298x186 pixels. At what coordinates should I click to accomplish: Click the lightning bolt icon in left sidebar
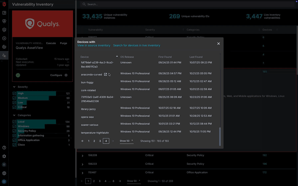[4, 38]
